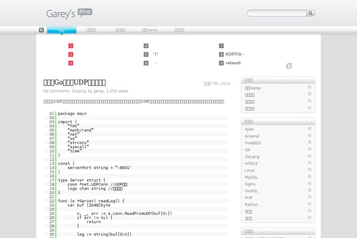Viewport: 357px width, 238px height.
Task: Open the PHP category
Action: point(248,198)
